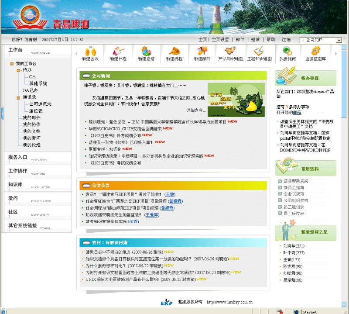Image resolution: width=349 pixels, height=314 pixels.
Task: Open 蓝凌知识管理最佳实践 announcement
Action: pyautogui.click(x=106, y=221)
